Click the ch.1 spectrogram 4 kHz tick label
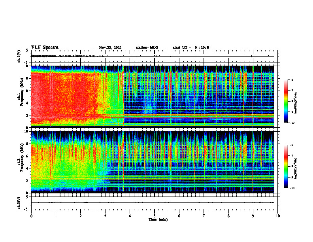Viewport: 313px width, 242px height. click(x=28, y=103)
